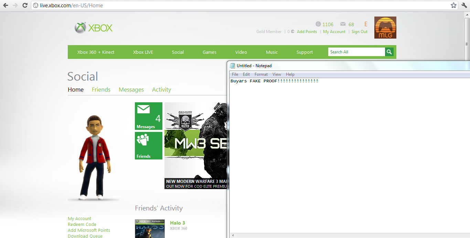This screenshot has width=470, height=238.
Task: Bookmark page with star icon
Action: click(x=453, y=5)
